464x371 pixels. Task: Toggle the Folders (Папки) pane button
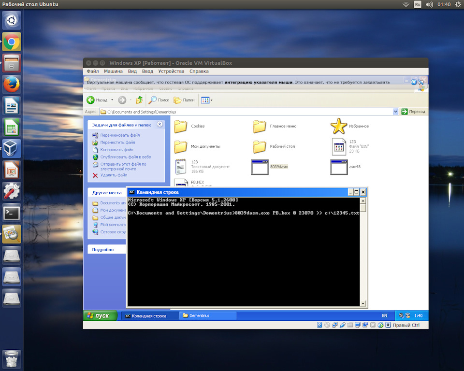point(184,100)
